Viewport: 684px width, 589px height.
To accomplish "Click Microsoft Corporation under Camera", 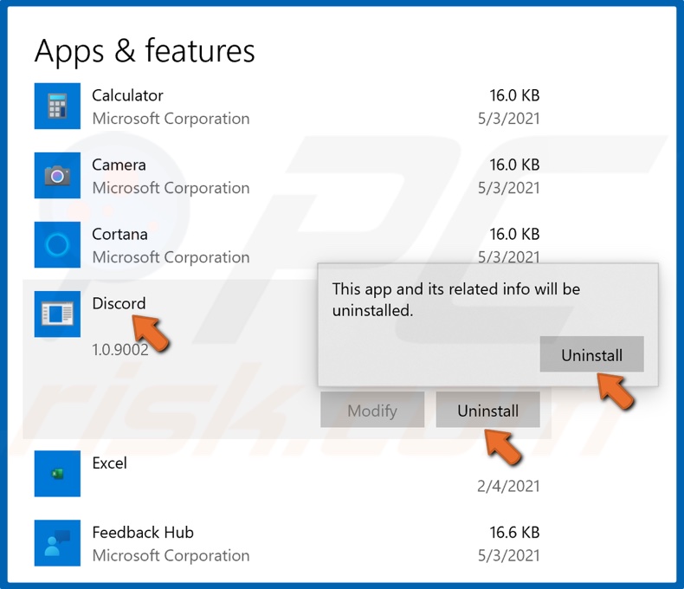I will [x=171, y=188].
